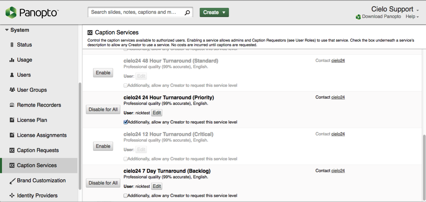This screenshot has height=202, width=426.
Task: Click the User Groups icon
Action: [x=12, y=90]
